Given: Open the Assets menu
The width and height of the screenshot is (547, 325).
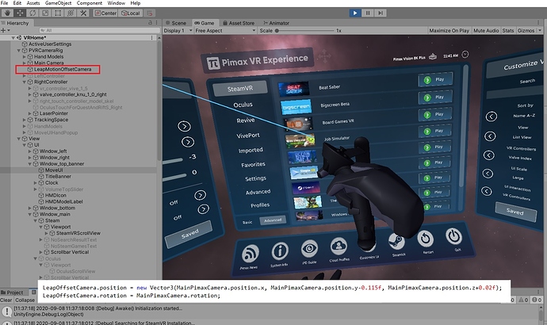Looking at the screenshot, I should 33,3.
